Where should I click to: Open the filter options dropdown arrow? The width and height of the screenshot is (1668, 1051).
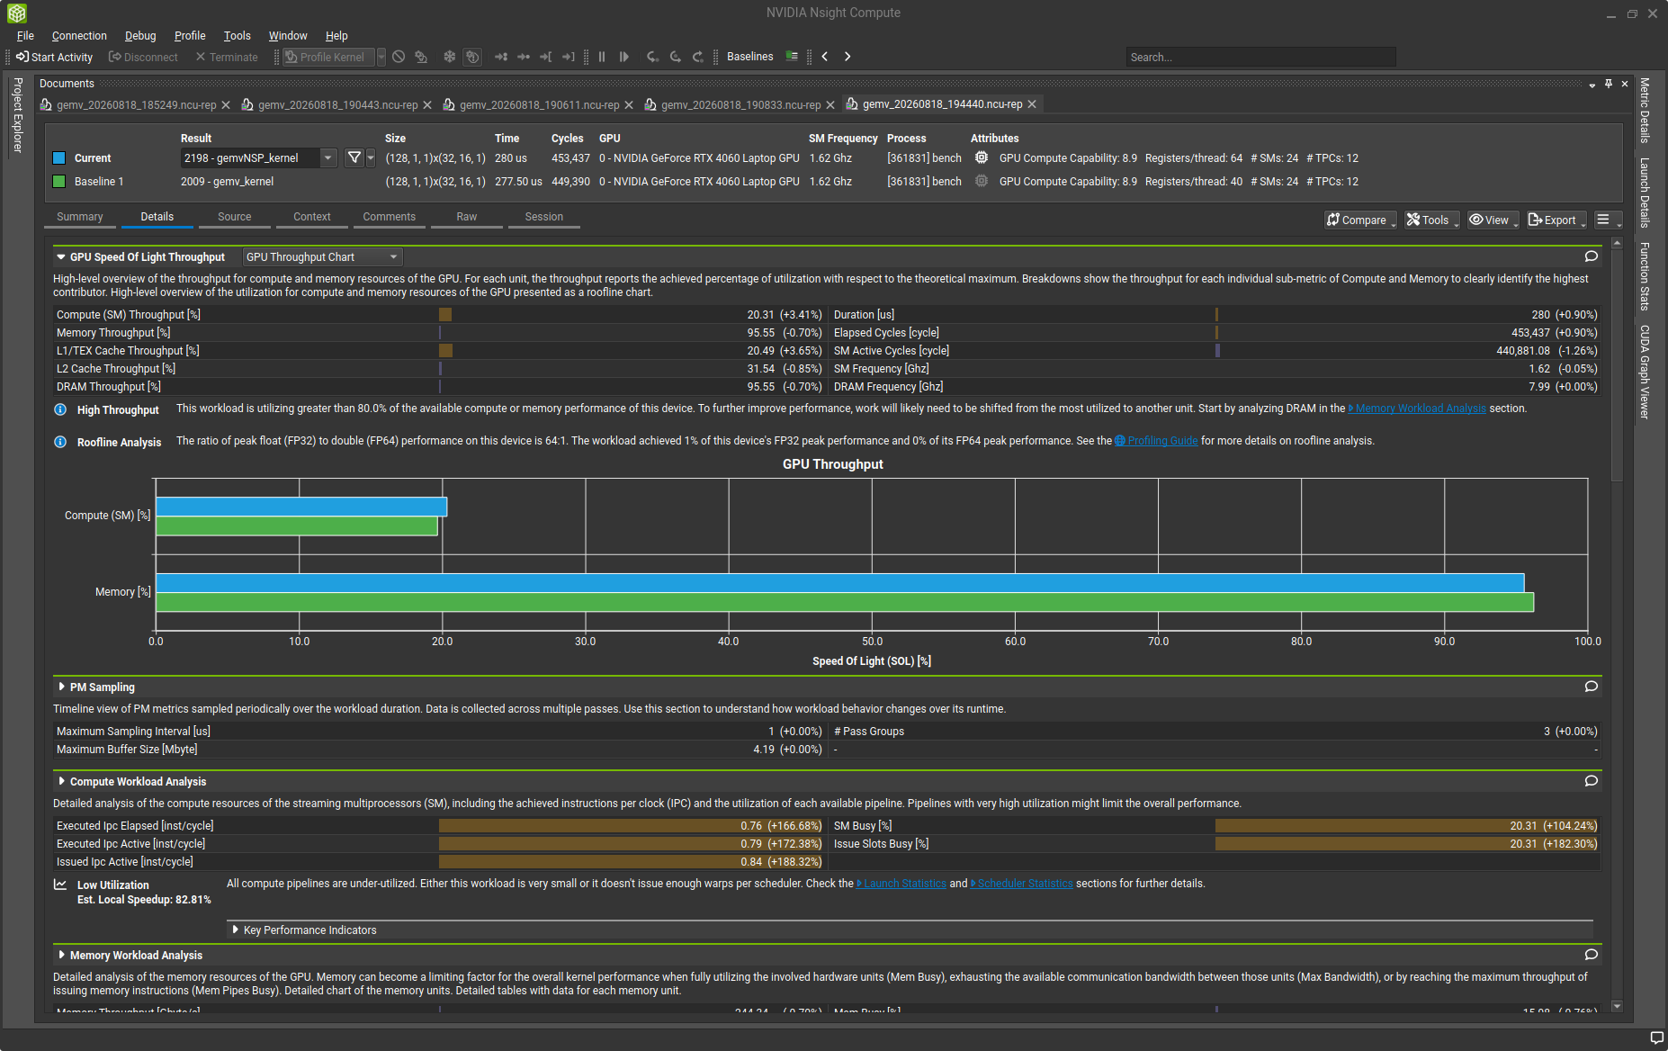(x=371, y=158)
